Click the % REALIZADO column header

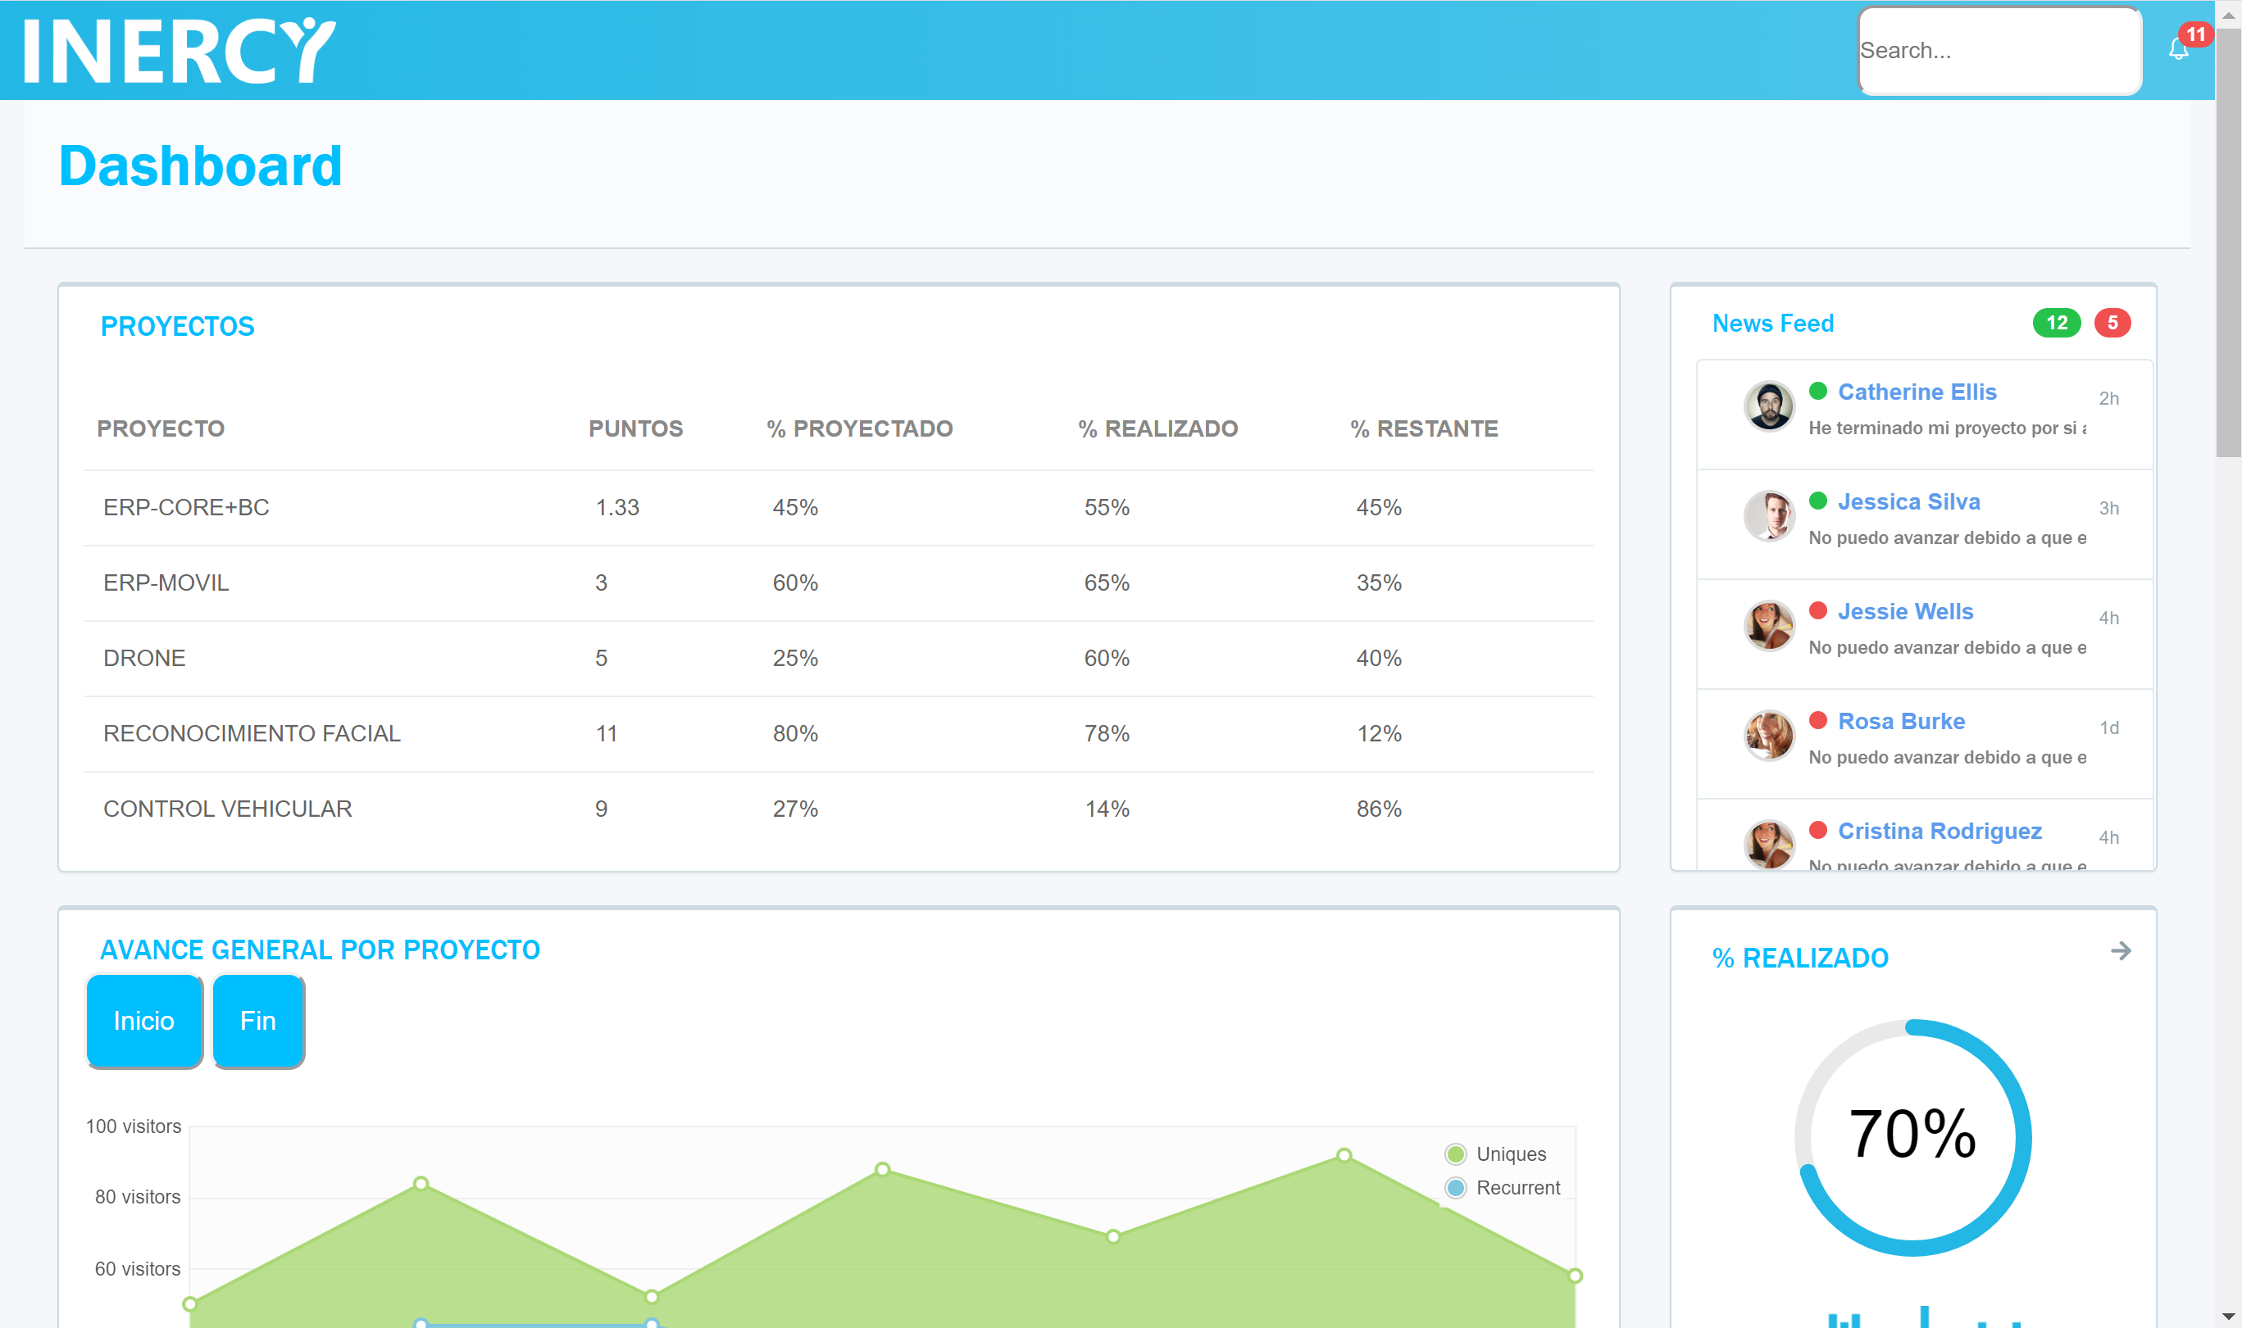(1157, 428)
